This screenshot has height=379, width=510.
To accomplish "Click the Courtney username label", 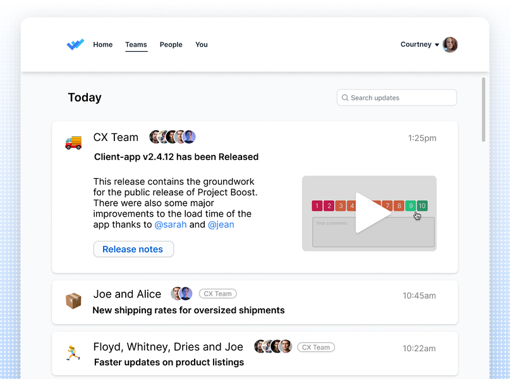I will click(x=416, y=44).
